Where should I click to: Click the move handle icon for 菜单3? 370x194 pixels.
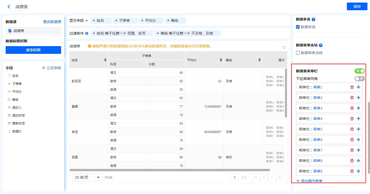(358, 108)
